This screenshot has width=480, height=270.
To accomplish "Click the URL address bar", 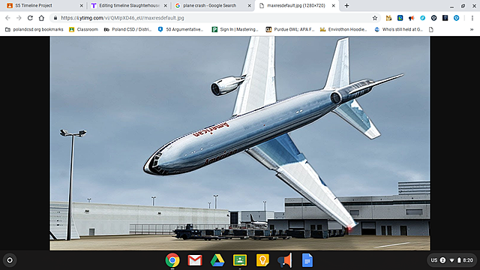I will coord(214,18).
